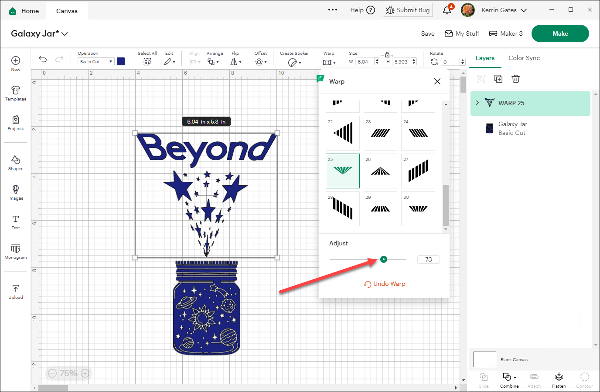
Task: Click the green Make button
Action: pyautogui.click(x=560, y=34)
